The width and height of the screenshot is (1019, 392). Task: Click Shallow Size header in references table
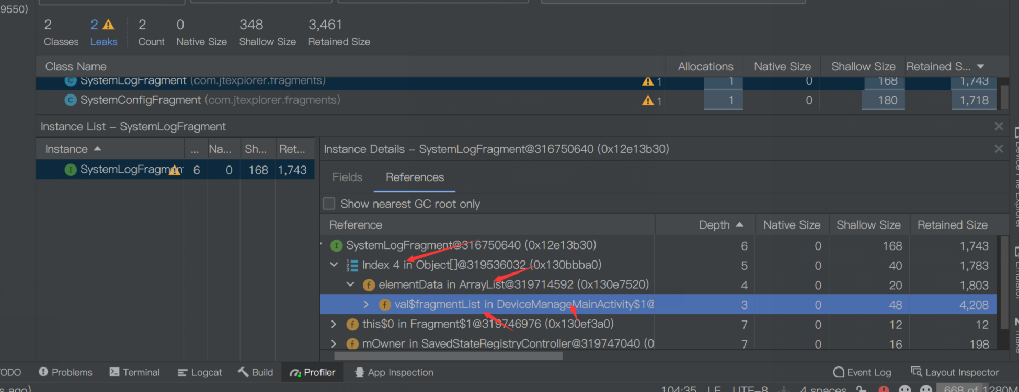coord(868,225)
